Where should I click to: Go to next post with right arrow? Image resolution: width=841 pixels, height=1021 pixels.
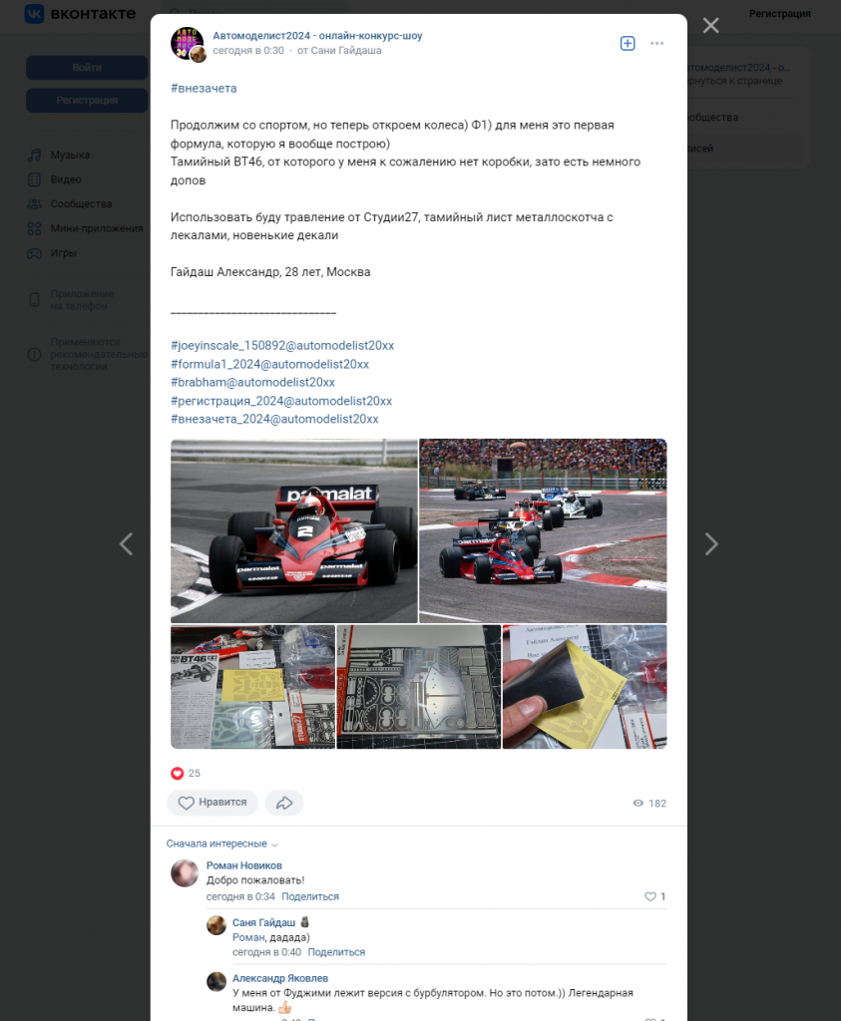click(x=711, y=543)
